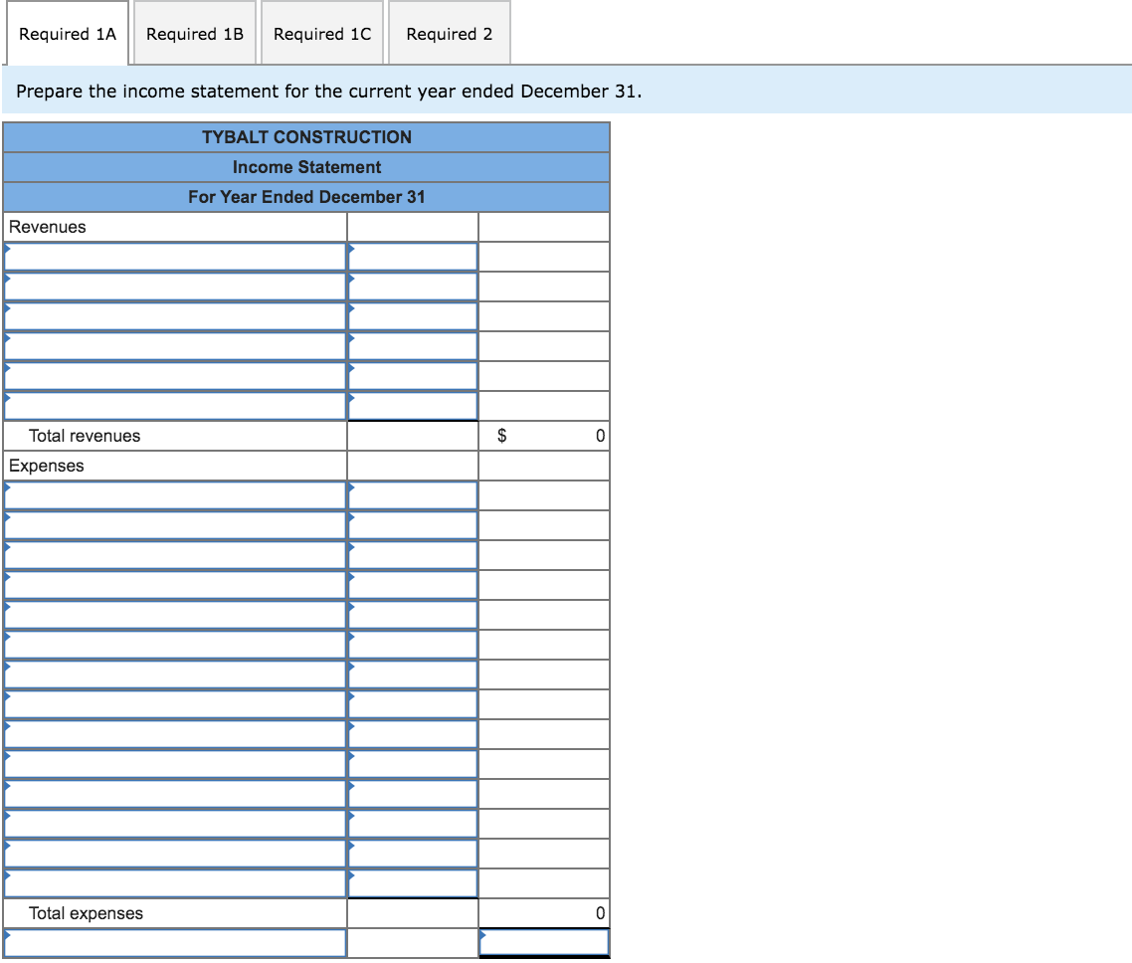Click the middle column cell next to Total revenues
The width and height of the screenshot is (1132, 963).
point(412,435)
